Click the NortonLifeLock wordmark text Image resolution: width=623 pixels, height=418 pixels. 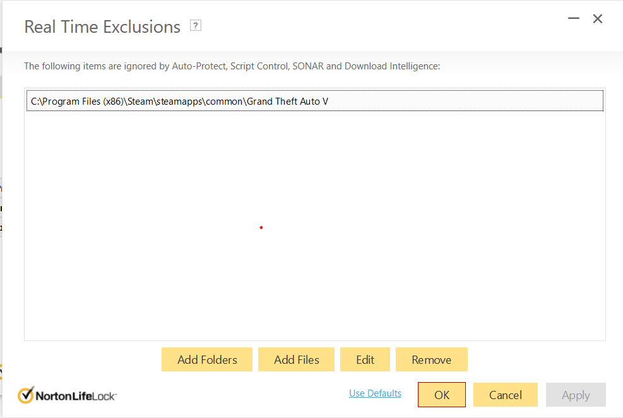point(76,396)
